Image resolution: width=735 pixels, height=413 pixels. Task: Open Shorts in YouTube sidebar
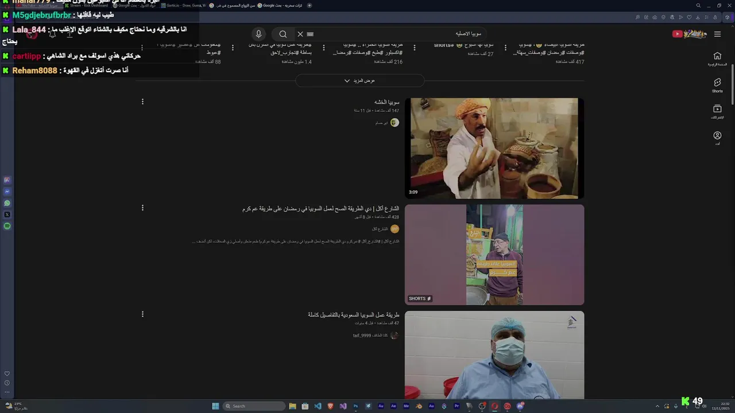click(x=717, y=85)
